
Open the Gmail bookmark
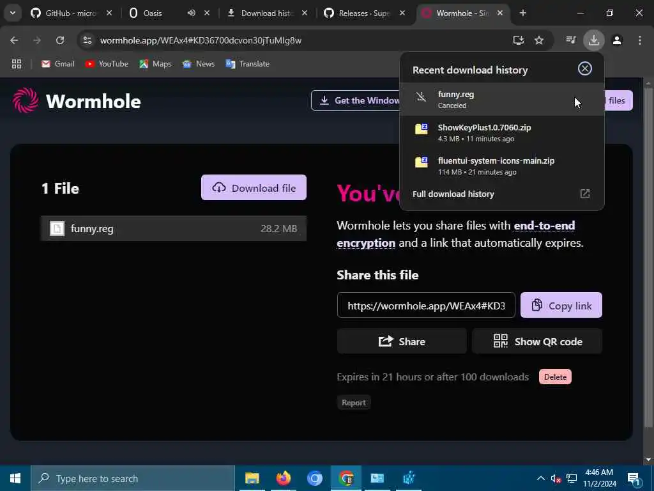pos(58,64)
